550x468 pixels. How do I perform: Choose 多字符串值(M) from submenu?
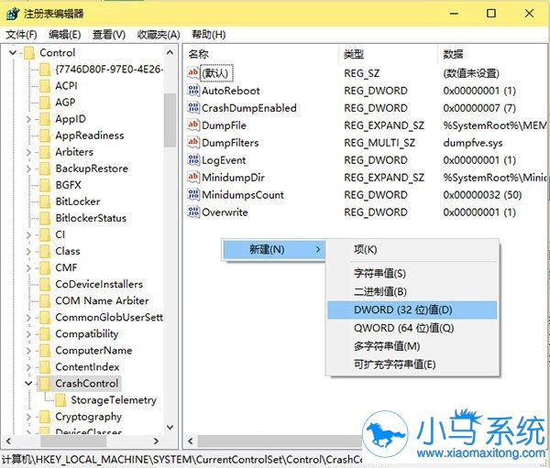[412, 346]
